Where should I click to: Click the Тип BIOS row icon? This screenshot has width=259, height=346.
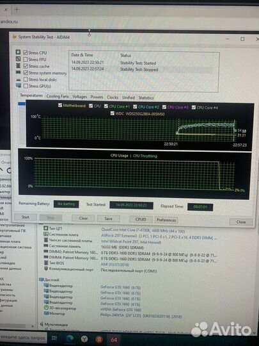[46, 263]
